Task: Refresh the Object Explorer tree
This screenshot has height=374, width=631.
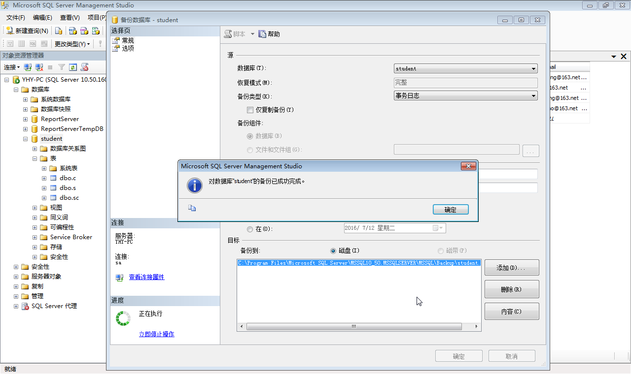Action: (x=73, y=67)
